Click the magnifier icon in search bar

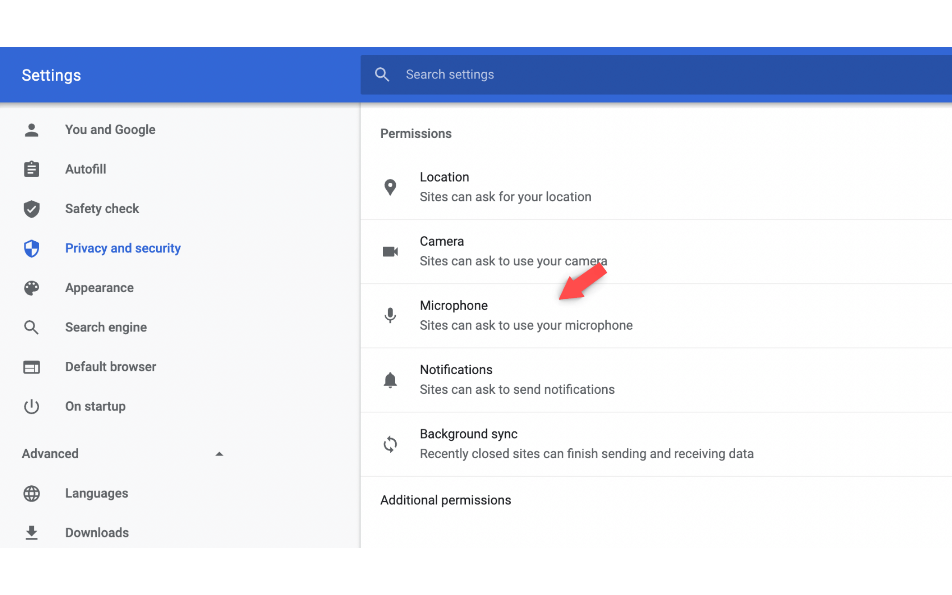tap(382, 74)
